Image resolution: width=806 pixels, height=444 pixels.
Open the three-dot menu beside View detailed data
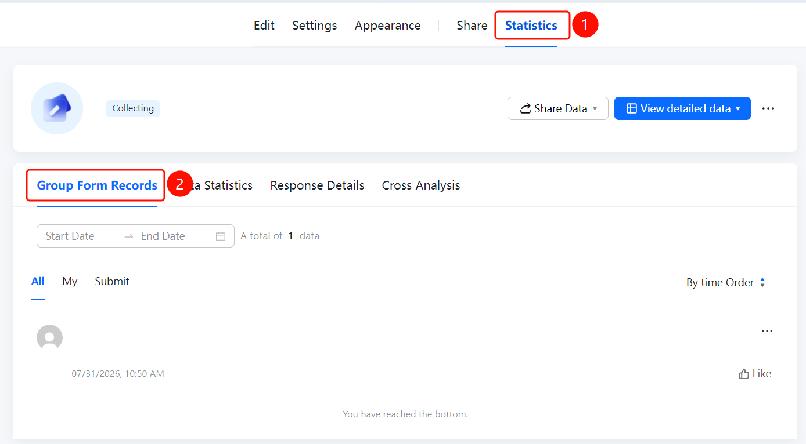tap(768, 108)
